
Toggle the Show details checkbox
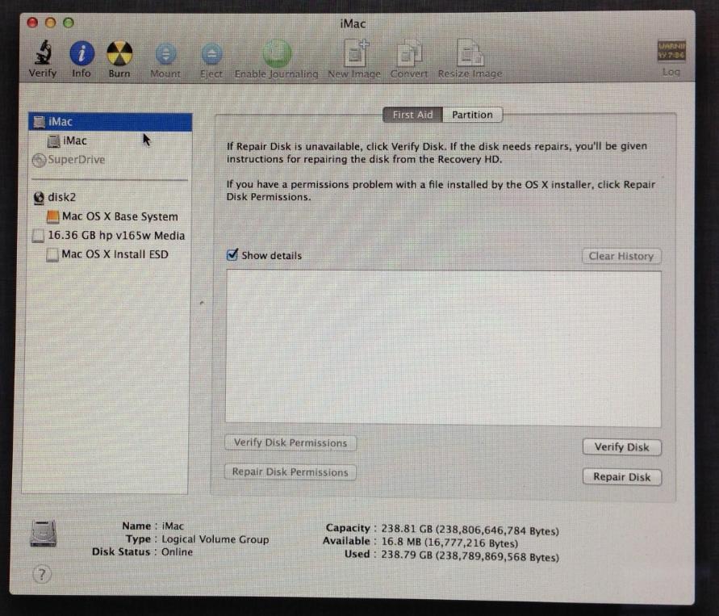pyautogui.click(x=232, y=254)
